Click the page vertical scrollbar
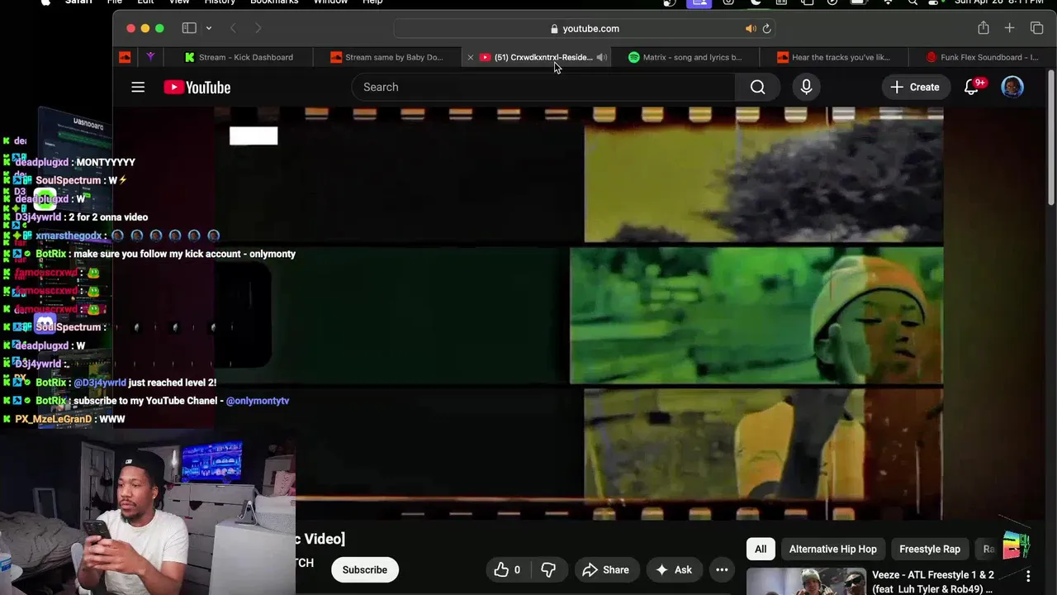Screen dimensions: 1057x595 (1051, 136)
